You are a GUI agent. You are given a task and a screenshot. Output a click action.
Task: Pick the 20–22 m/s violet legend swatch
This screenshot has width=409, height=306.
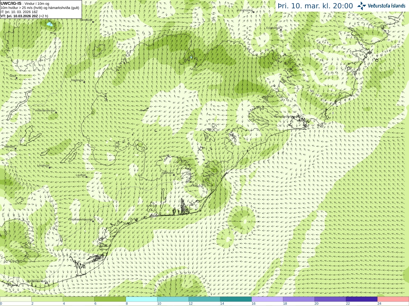330,299
